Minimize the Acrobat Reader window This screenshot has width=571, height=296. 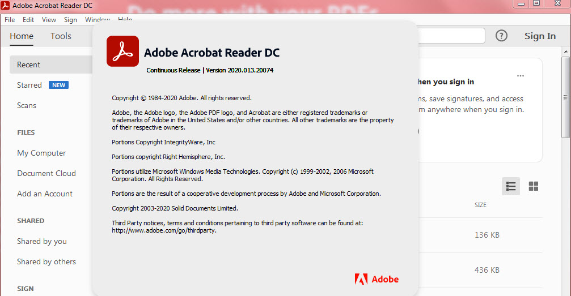(521, 3)
